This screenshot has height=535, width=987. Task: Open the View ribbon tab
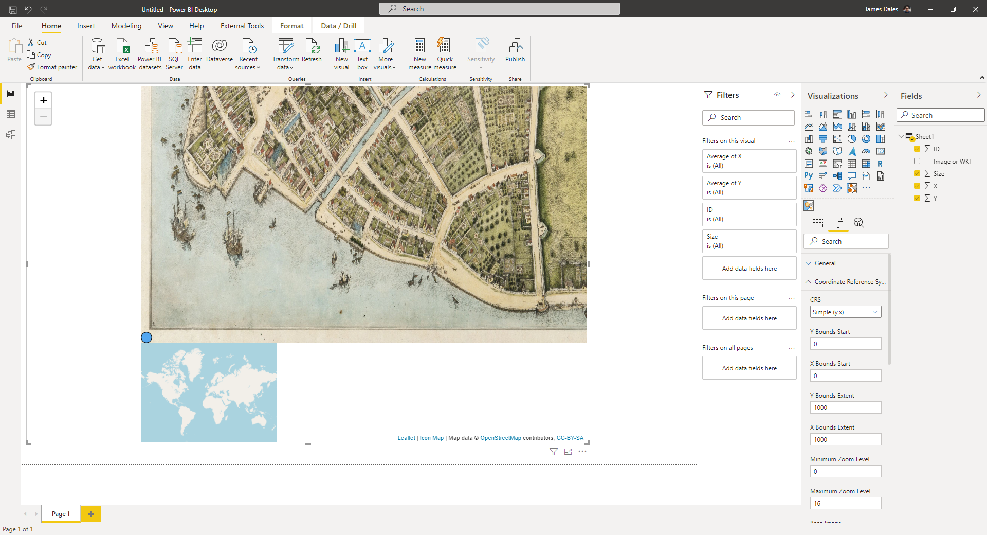point(166,26)
